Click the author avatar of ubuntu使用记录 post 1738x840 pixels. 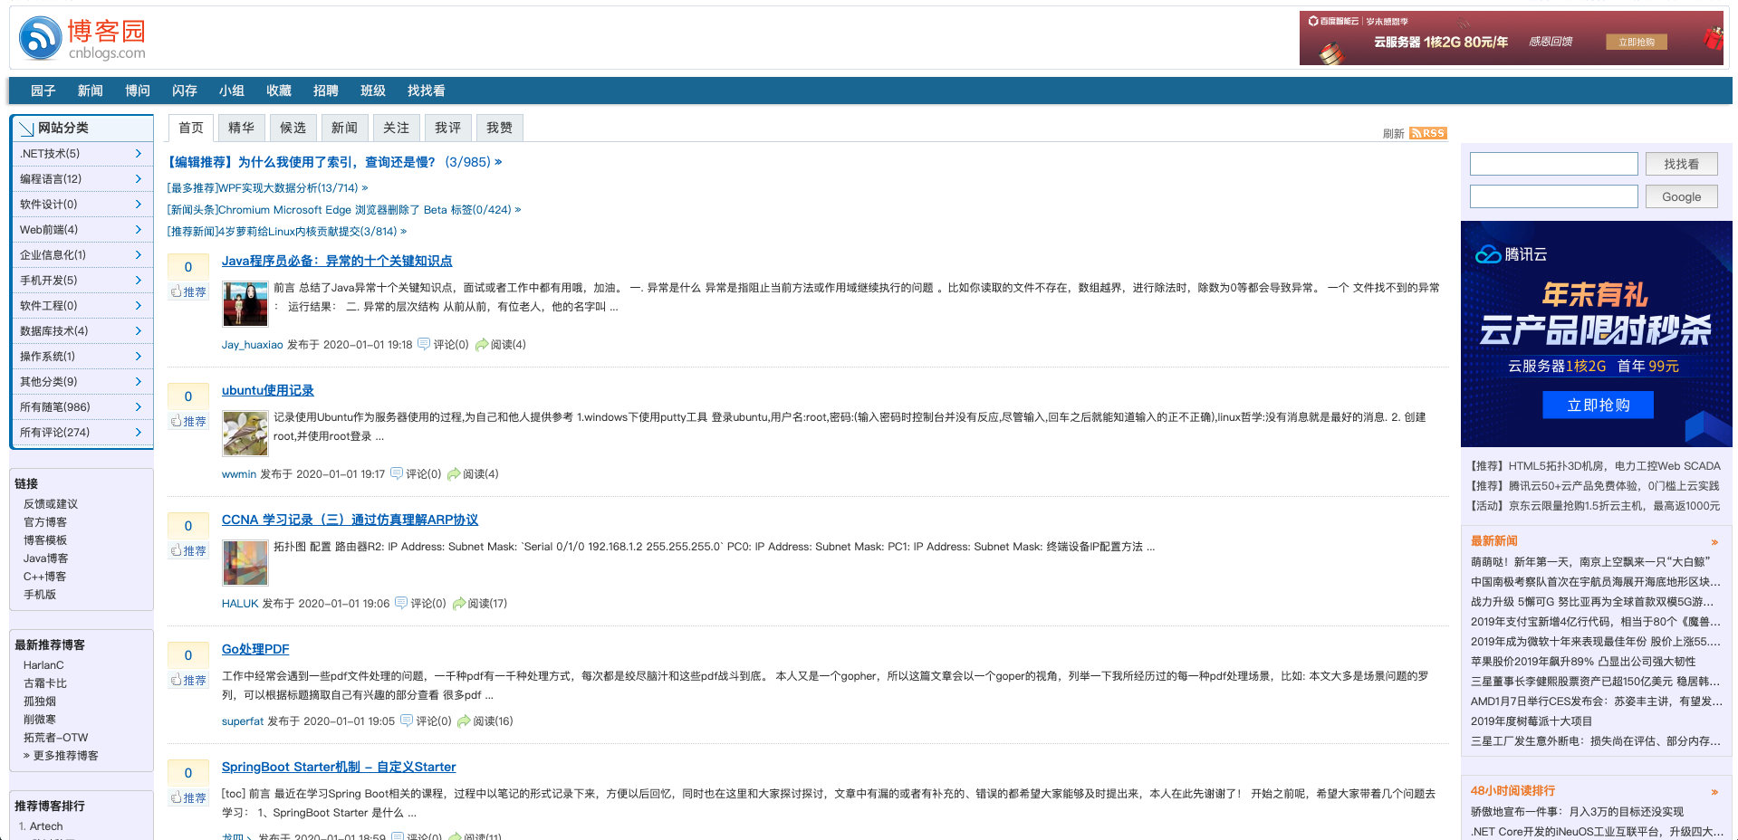click(245, 433)
